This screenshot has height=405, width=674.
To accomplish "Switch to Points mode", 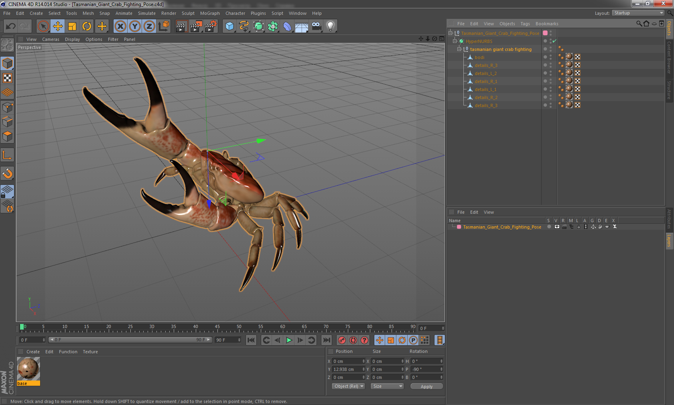I will (7, 107).
